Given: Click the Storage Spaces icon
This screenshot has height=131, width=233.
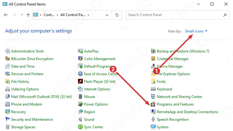Looking at the screenshot, I should (8, 127).
